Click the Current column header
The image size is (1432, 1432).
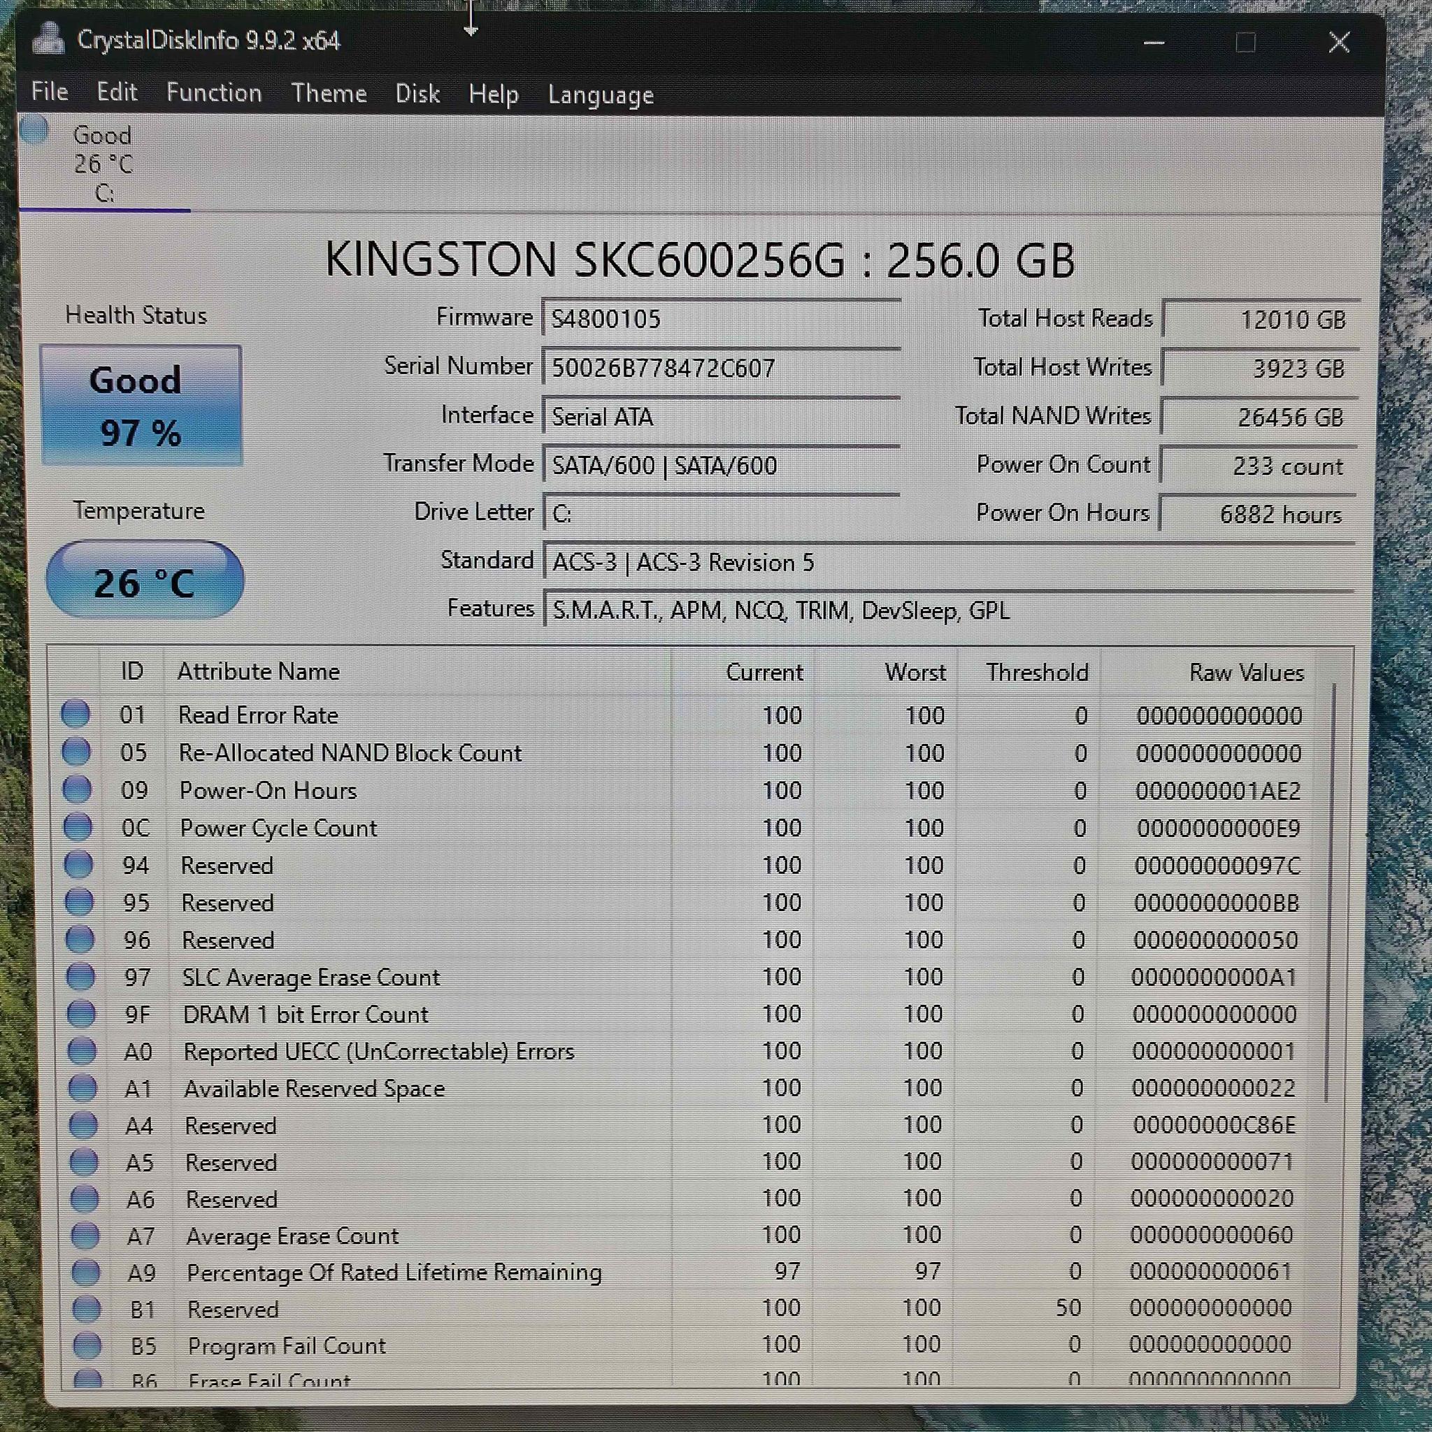[764, 672]
